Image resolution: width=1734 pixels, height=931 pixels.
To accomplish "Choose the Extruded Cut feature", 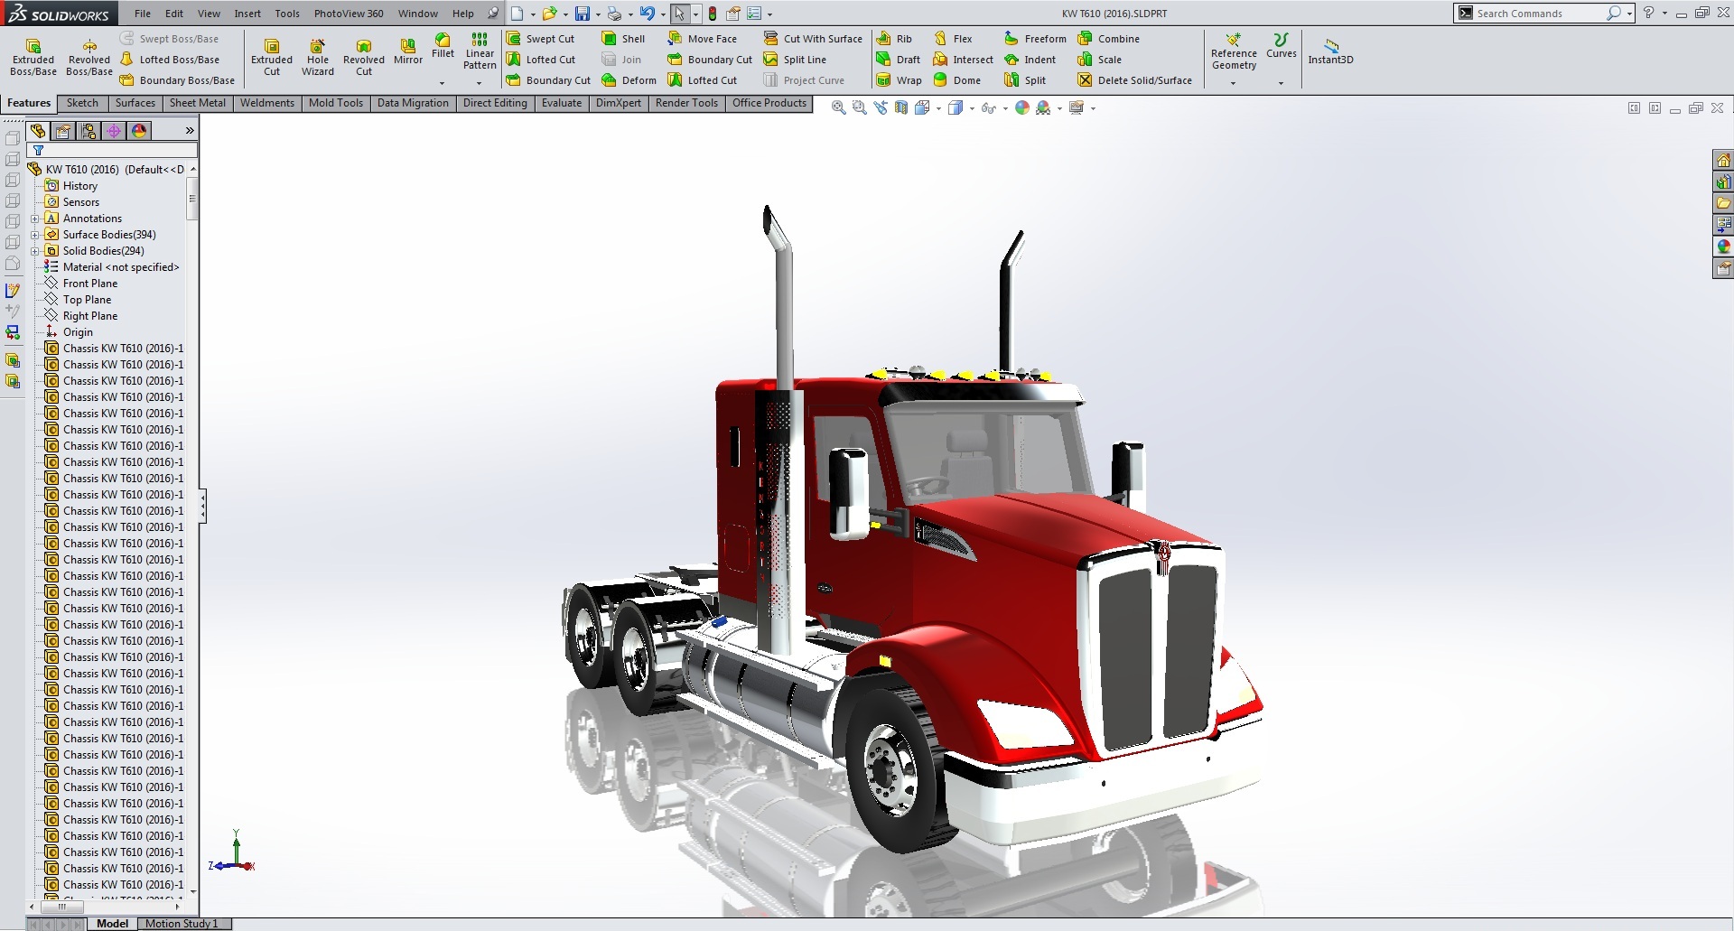I will [x=272, y=57].
